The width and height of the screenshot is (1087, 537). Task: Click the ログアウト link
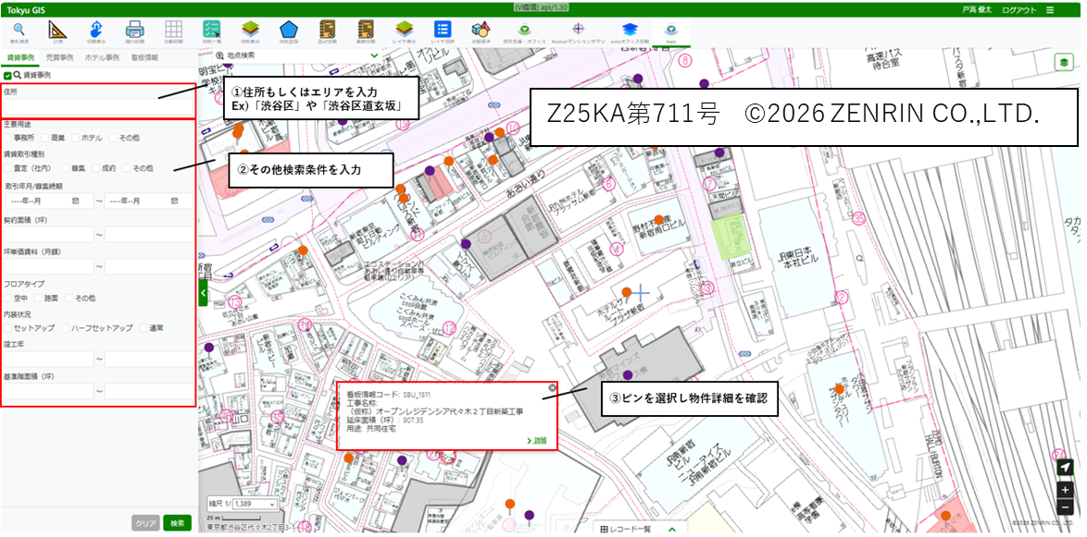1019,9
